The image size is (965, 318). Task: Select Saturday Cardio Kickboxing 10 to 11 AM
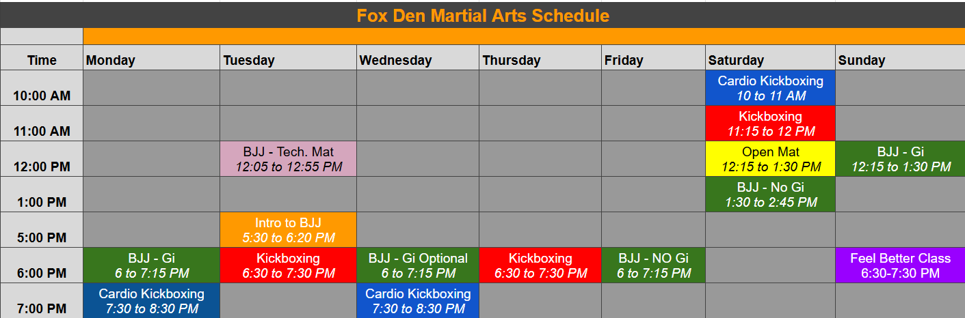(x=770, y=88)
